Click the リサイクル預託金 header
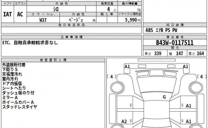Viewport: 208px width, 128px height. (x=130, y=14)
